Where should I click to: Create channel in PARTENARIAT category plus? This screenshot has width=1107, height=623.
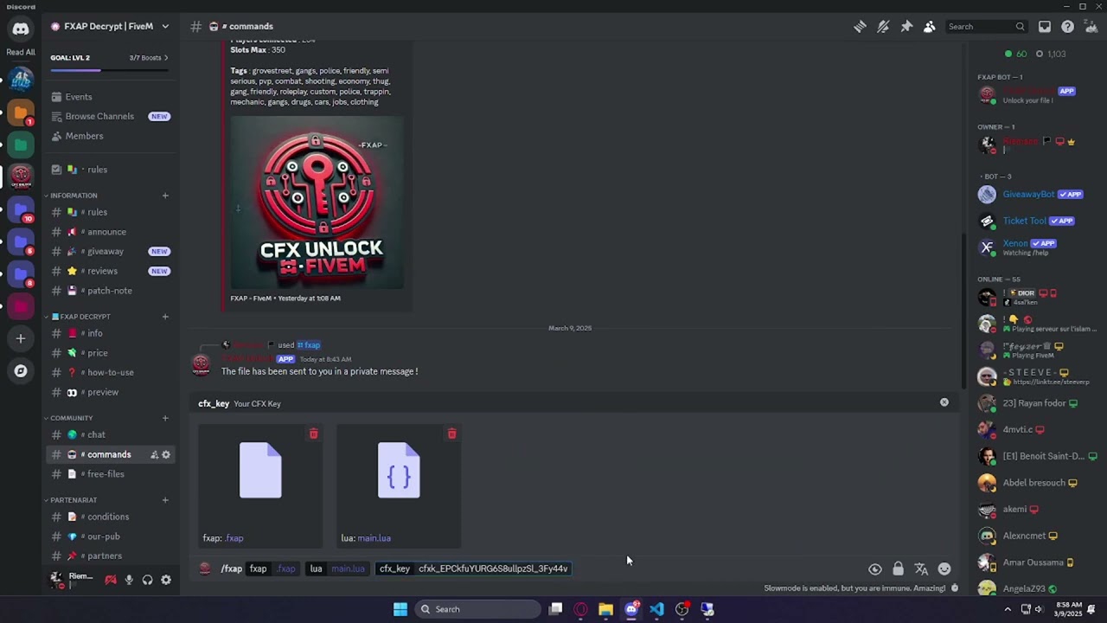165,500
